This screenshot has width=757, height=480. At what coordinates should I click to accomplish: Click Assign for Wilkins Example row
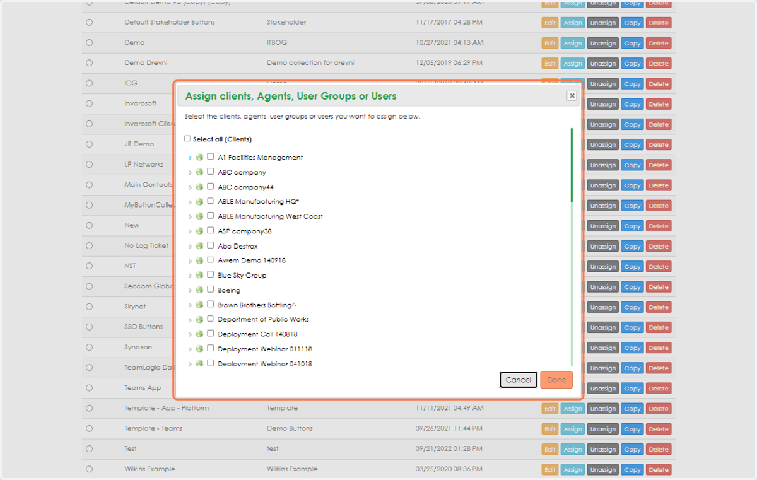click(573, 469)
